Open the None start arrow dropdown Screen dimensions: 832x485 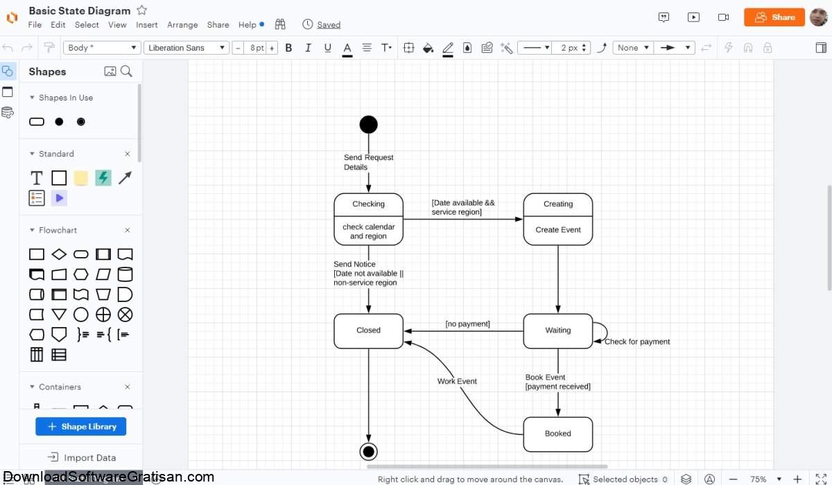(633, 48)
